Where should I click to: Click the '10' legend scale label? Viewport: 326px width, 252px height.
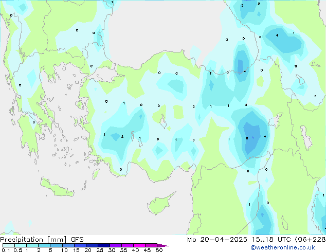pyautogui.click(x=64, y=250)
